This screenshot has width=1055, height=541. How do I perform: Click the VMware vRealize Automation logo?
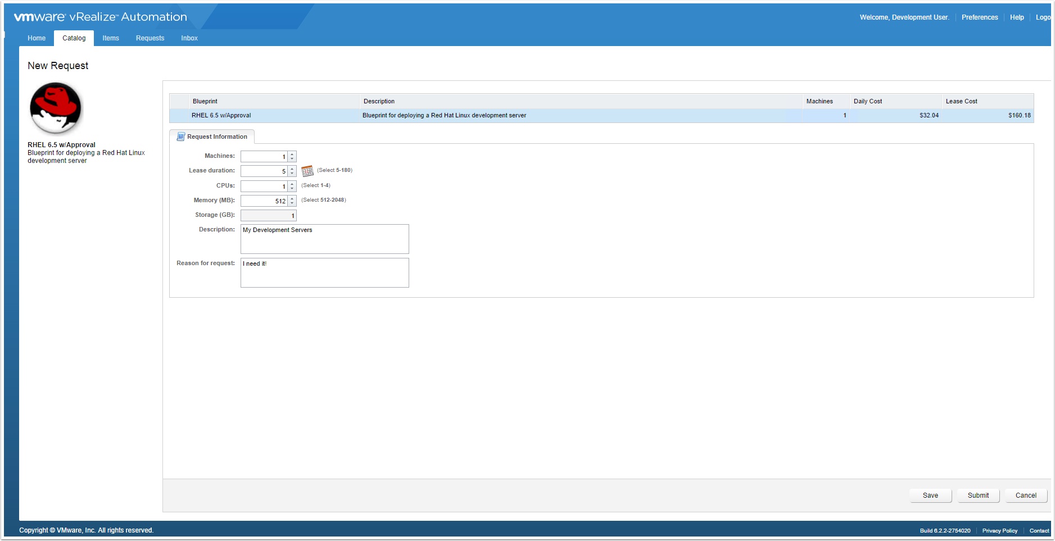point(100,17)
